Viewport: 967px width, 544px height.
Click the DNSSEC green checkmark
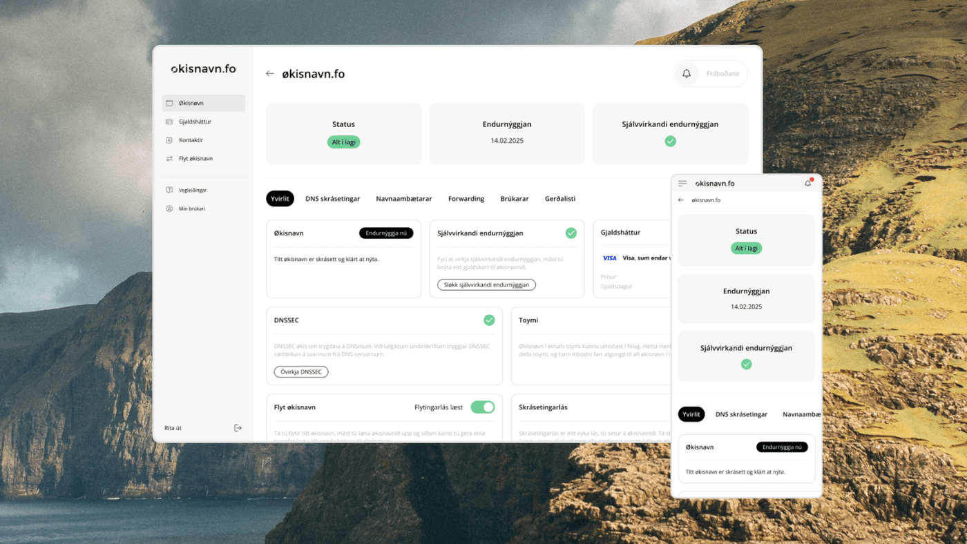pyautogui.click(x=489, y=320)
